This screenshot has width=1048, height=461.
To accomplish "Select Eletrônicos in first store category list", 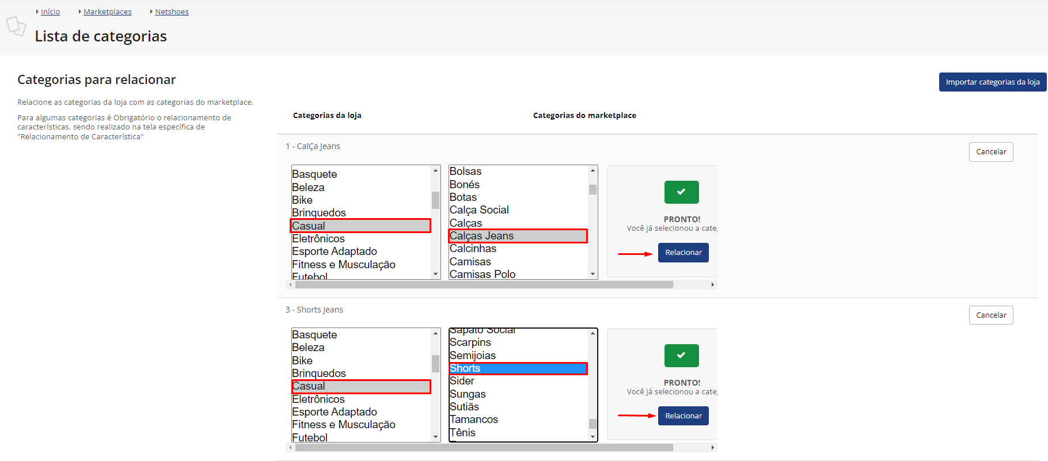I will pyautogui.click(x=318, y=239).
